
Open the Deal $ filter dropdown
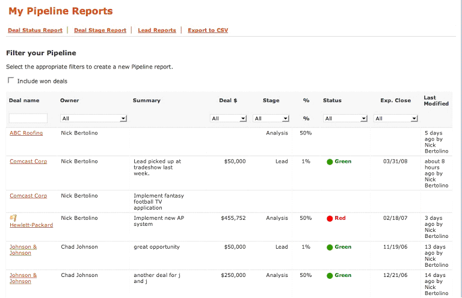tap(229, 118)
